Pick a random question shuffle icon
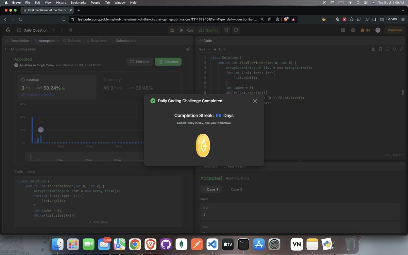 click(70, 30)
